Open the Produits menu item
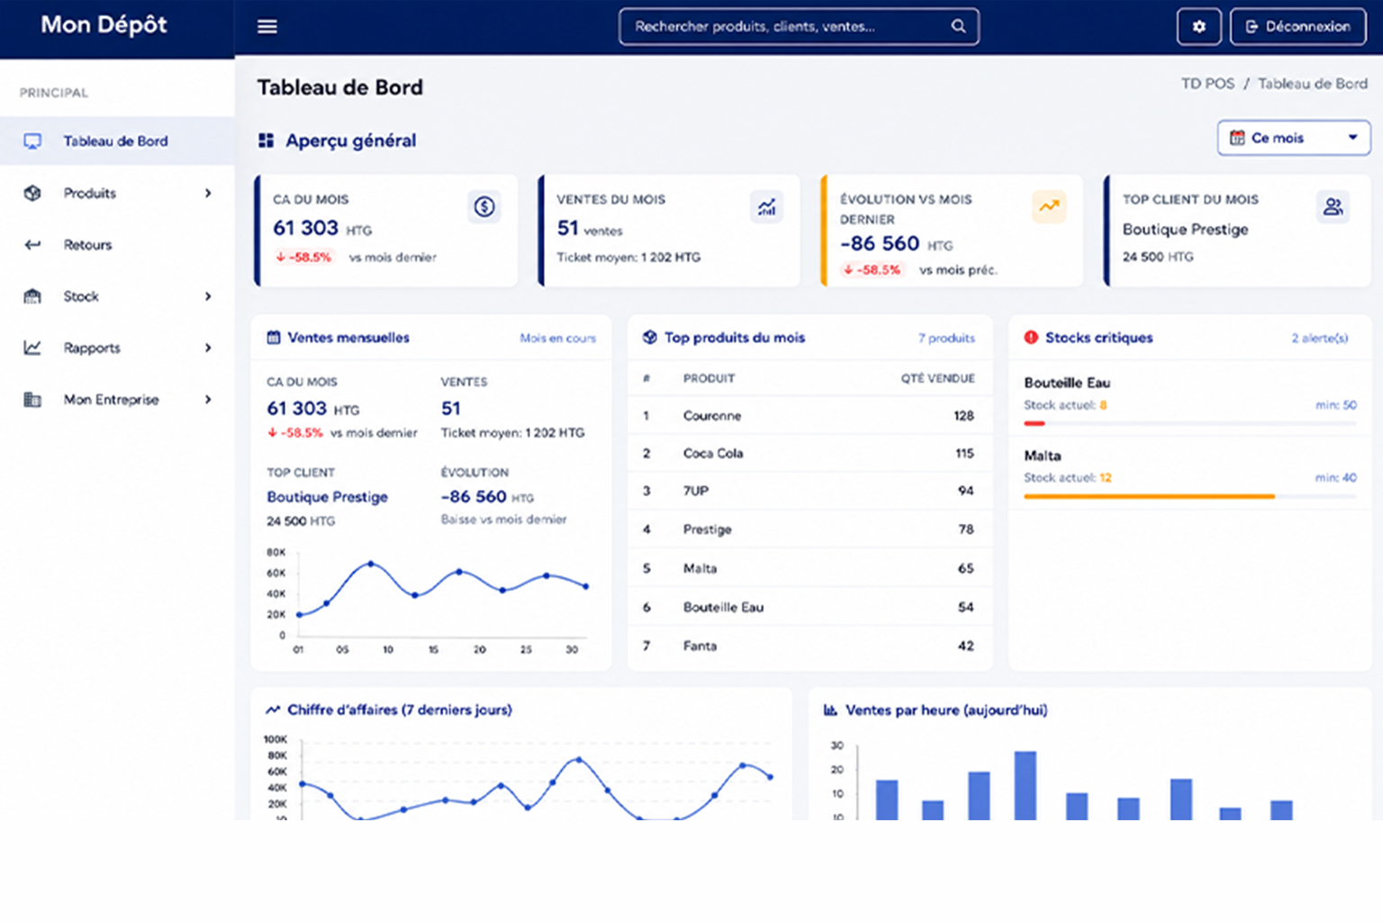Screen dimensions: 1383x922 (117, 194)
